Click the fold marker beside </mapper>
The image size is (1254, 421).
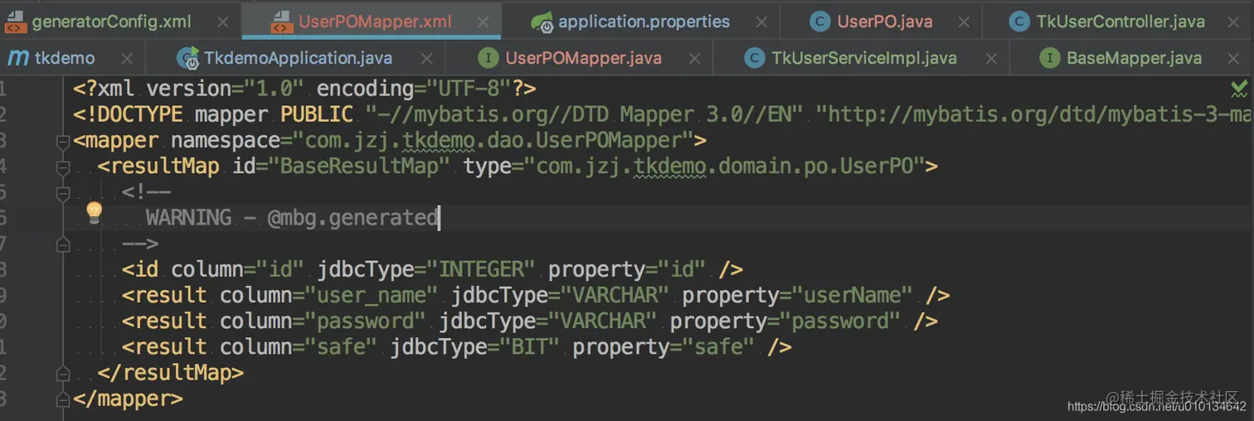point(62,399)
